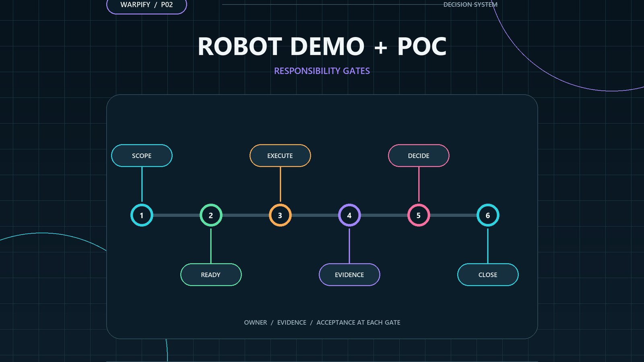Select the EXECUTE gate label
The height and width of the screenshot is (362, 644).
pos(280,156)
